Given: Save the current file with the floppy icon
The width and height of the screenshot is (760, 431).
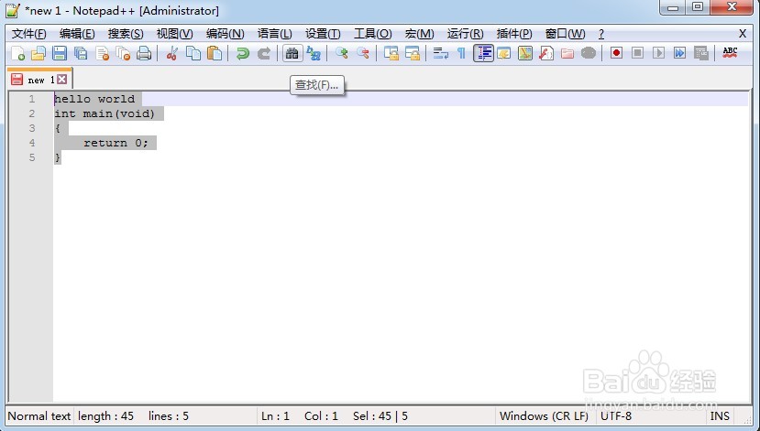Looking at the screenshot, I should click(x=60, y=53).
